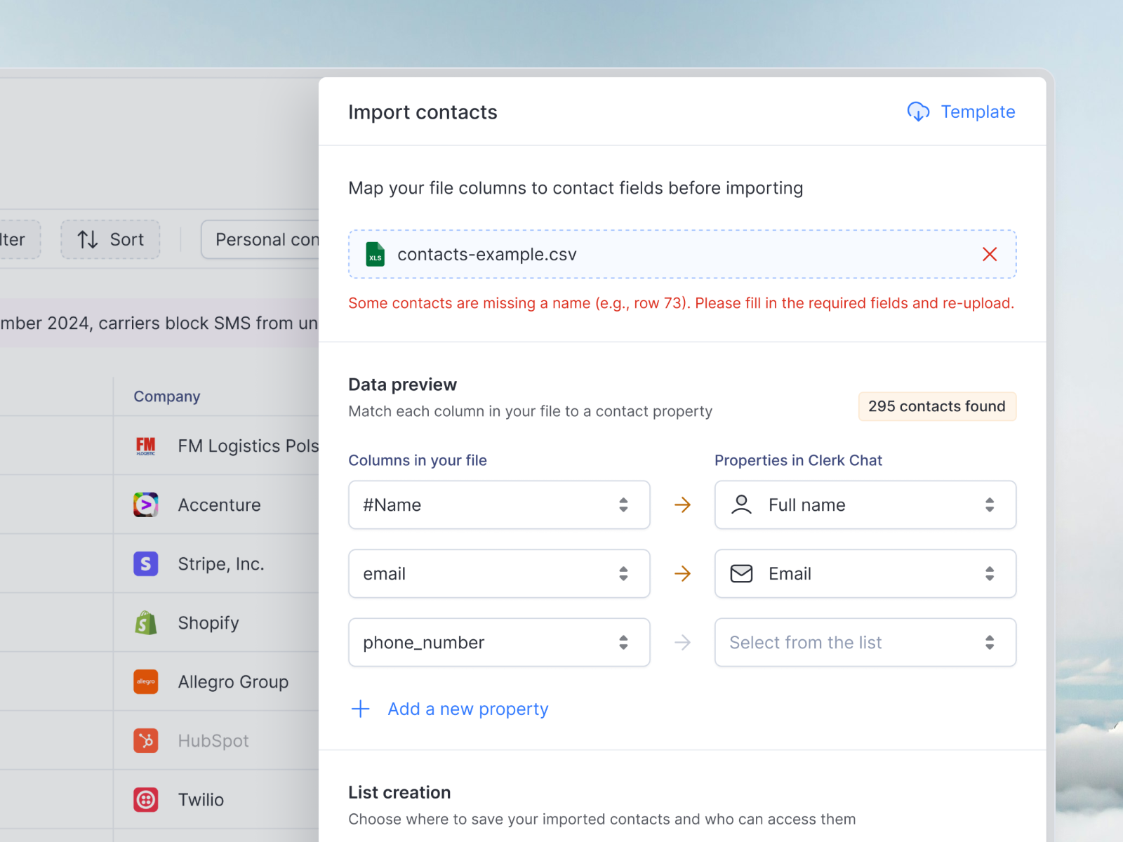The width and height of the screenshot is (1123, 842).
Task: Click the 'Properties in Clerk Chat' label
Action: (x=798, y=460)
